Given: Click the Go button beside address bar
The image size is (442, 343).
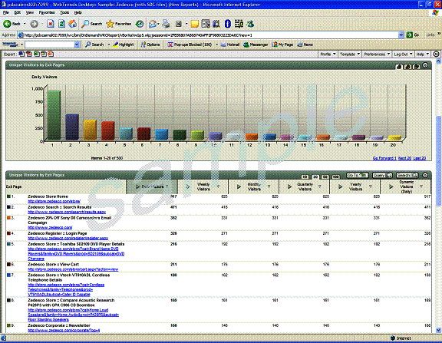Looking at the screenshot, I should click(x=413, y=35).
